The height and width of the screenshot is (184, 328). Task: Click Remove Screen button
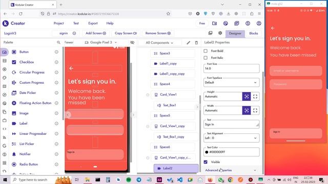pyautogui.click(x=158, y=33)
